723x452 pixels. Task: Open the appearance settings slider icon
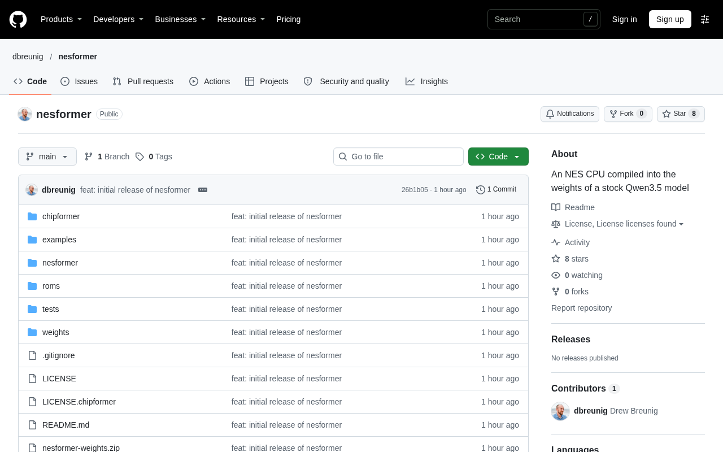(705, 19)
